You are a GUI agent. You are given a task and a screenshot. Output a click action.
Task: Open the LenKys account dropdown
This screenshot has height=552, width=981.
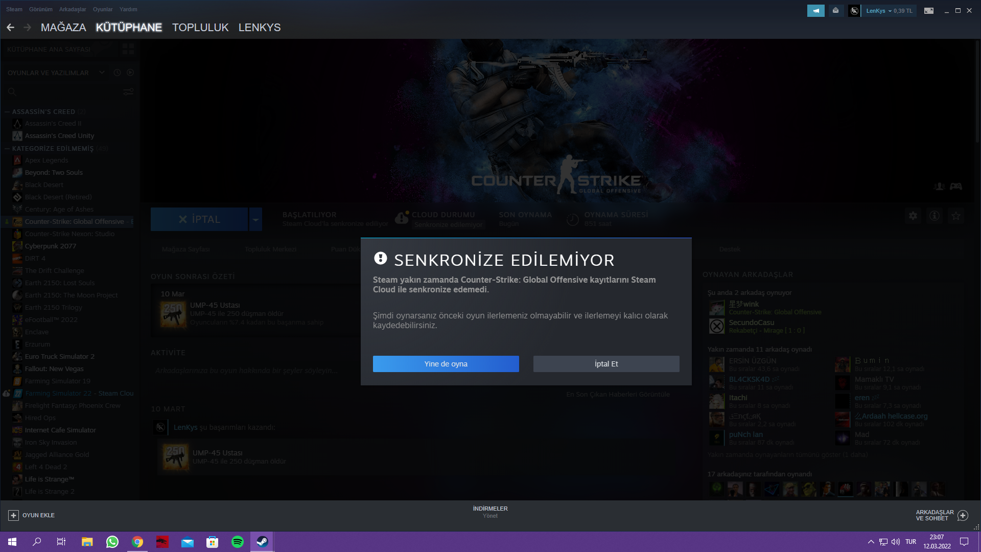(889, 11)
